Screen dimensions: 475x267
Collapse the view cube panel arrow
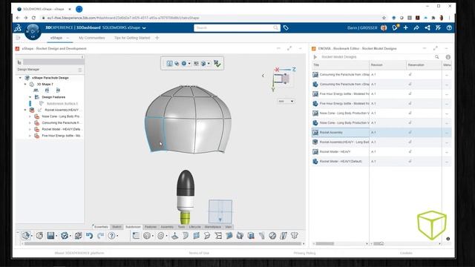tap(263, 76)
